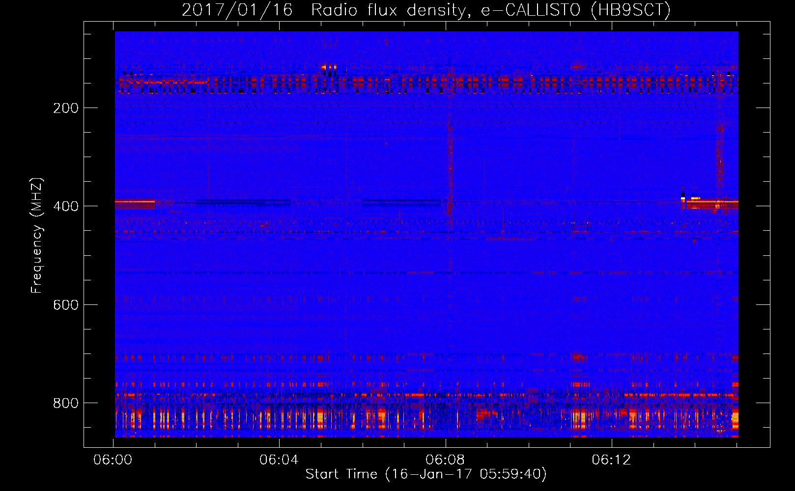
Task: Click the 06:00 time tick label
Action: click(x=113, y=460)
